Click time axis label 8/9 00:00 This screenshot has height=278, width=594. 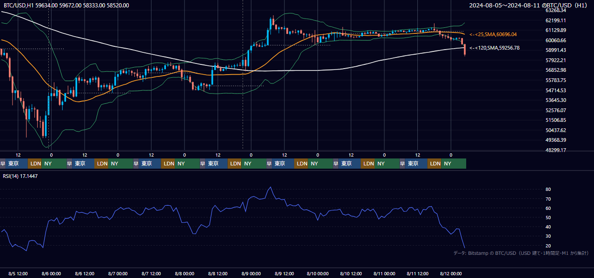point(252,273)
